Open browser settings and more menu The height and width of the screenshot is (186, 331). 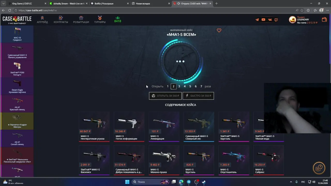pos(327,10)
